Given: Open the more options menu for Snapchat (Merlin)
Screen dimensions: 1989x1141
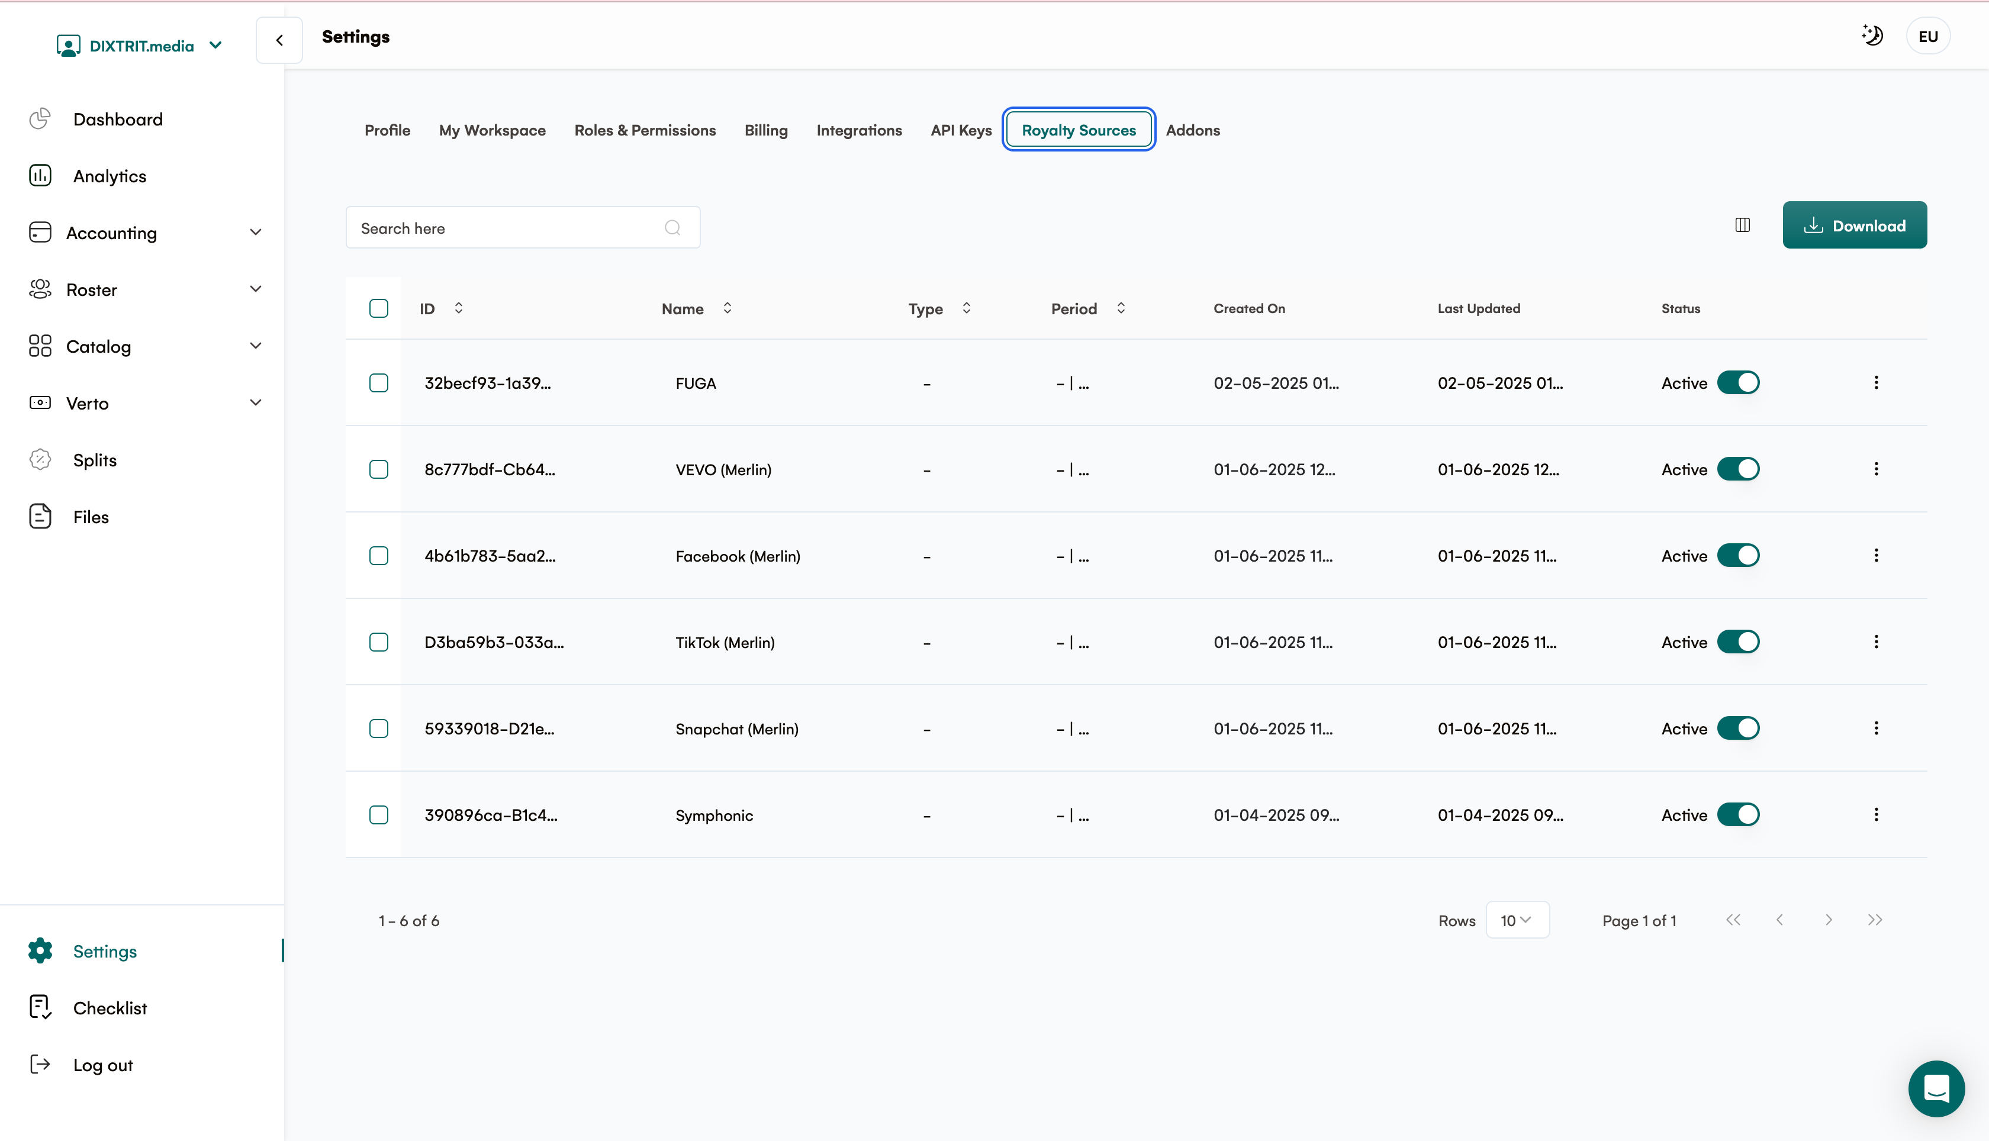Looking at the screenshot, I should (1876, 728).
